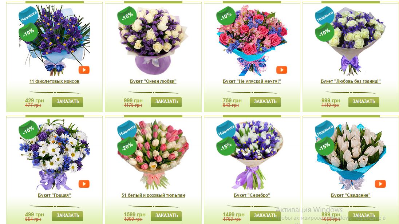Open the video icon on Букет "Свидание"
Screen dimensions: 399x224
point(380,184)
